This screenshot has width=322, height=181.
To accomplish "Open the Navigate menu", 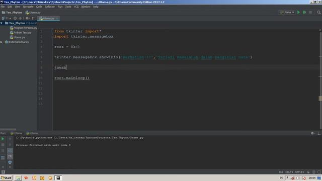I will point(28,7).
